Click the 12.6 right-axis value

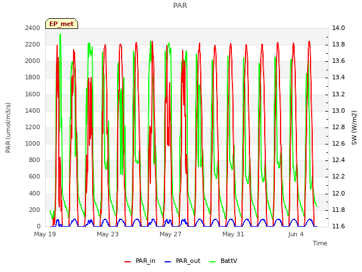coord(338,143)
